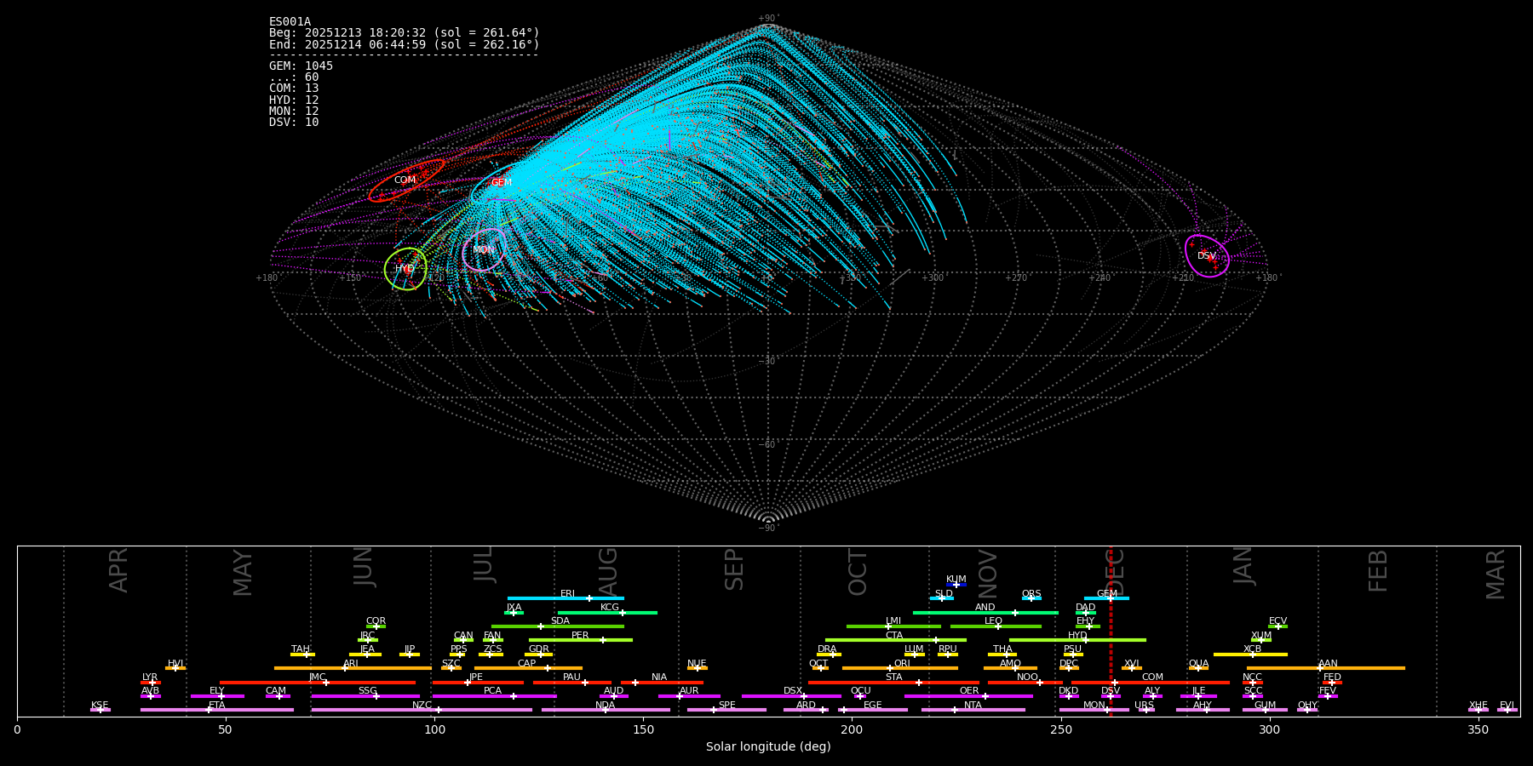
Task: Click the DSX shower bar label
Action: [x=793, y=691]
